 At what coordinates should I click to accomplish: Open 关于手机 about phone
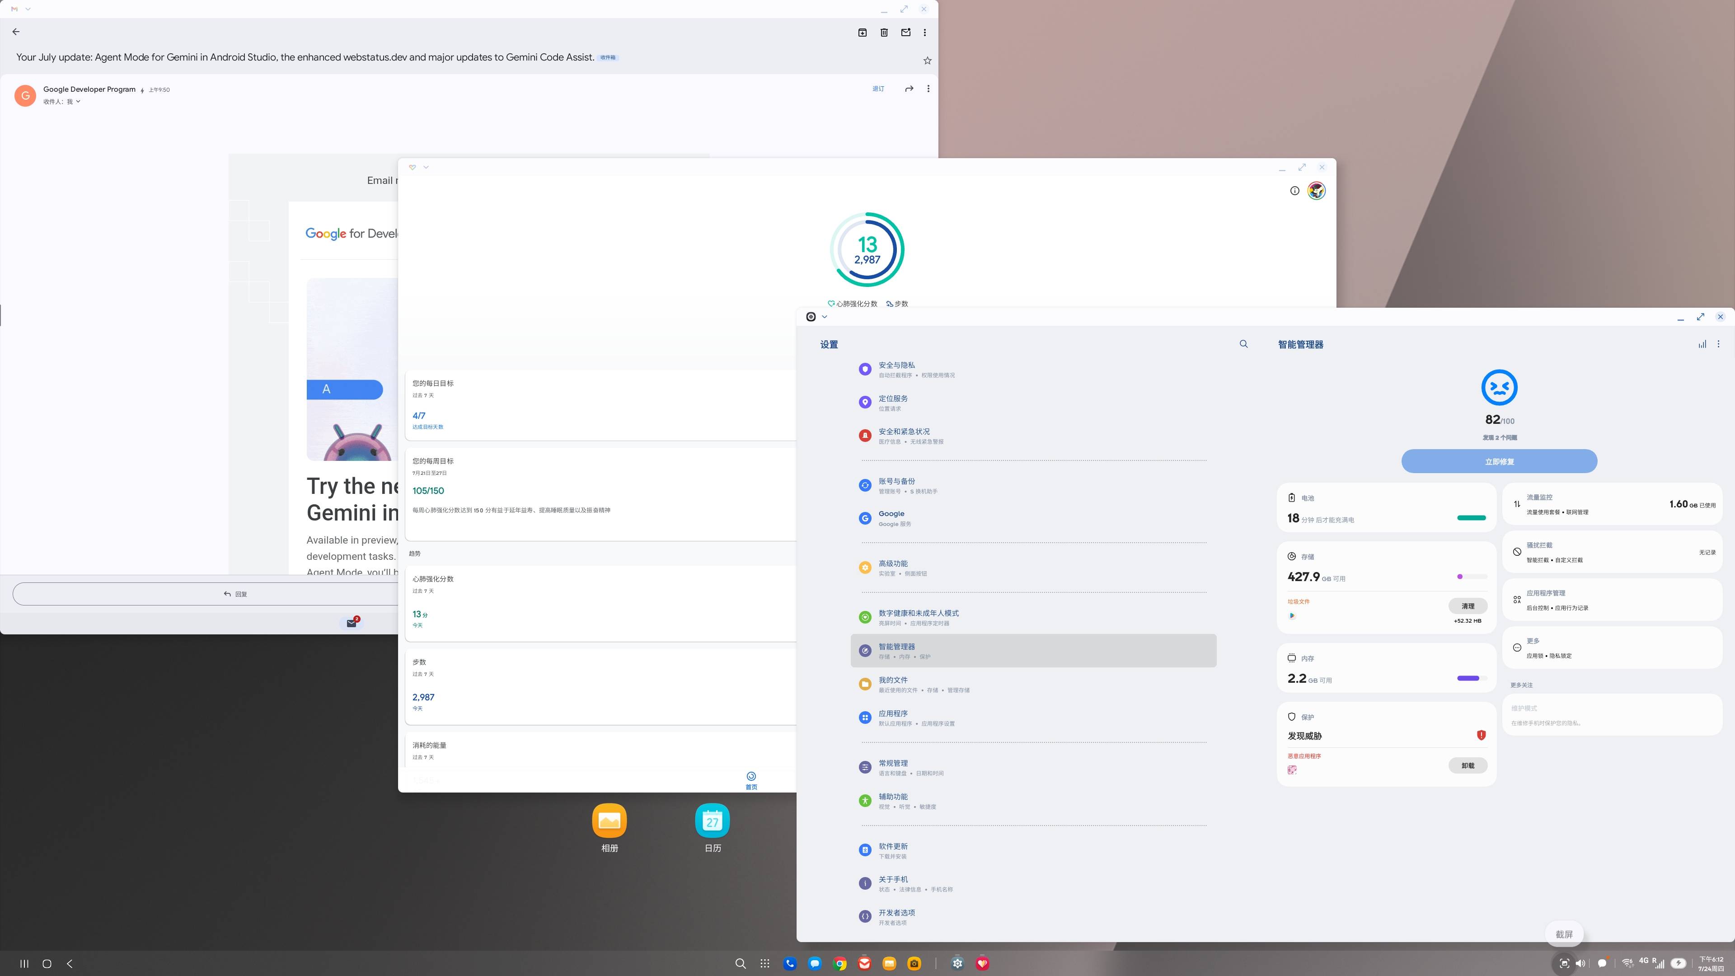(1033, 884)
